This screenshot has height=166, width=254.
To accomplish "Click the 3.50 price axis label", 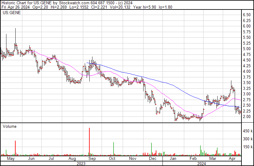I will point(247,83).
